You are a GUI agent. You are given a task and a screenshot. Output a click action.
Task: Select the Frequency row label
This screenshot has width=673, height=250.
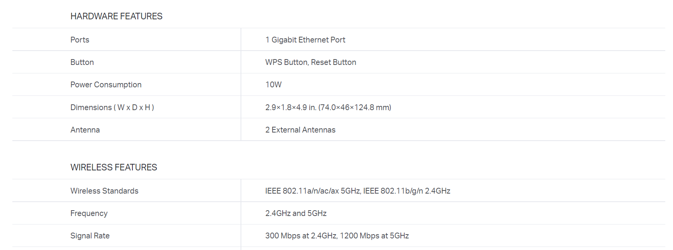pyautogui.click(x=89, y=213)
